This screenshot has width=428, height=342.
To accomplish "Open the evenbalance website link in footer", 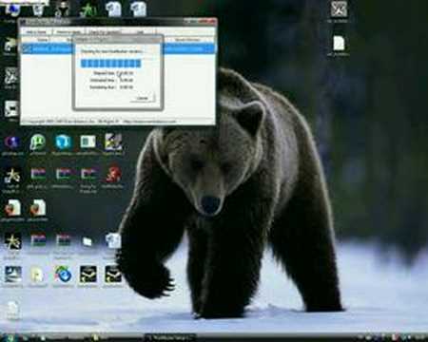I will (148, 122).
